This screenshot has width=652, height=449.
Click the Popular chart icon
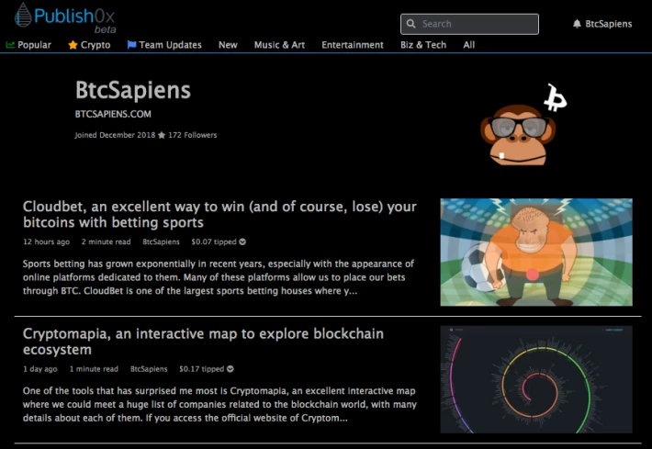point(10,45)
